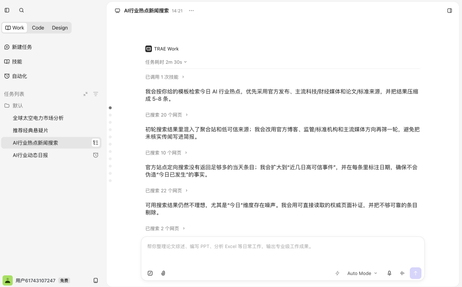Expand 已搜索 20 个网页
462x287 pixels.
click(166, 115)
